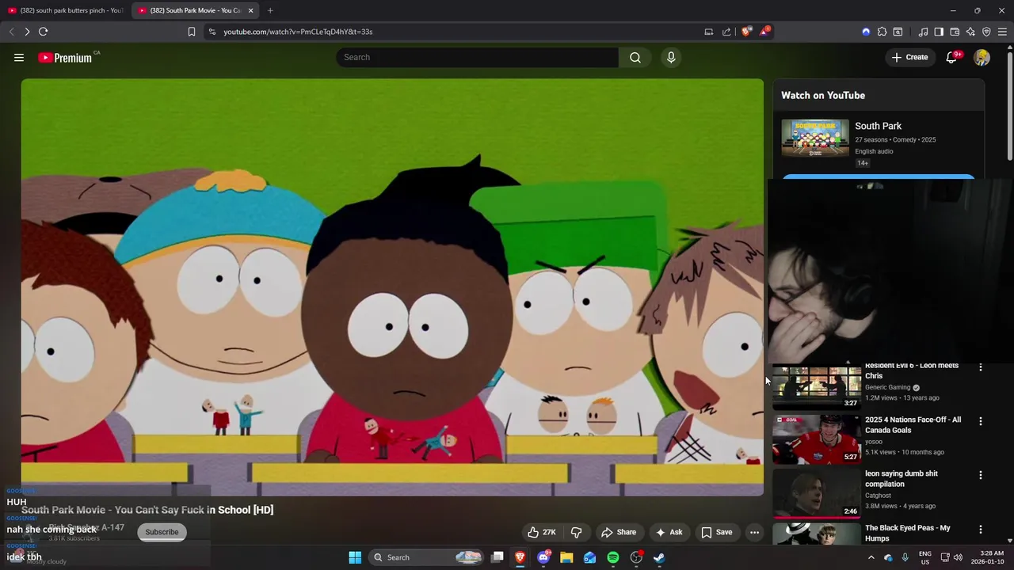The height and width of the screenshot is (570, 1014).
Task: Open Resident Evil 6 Leon meets Chris title
Action: click(912, 370)
